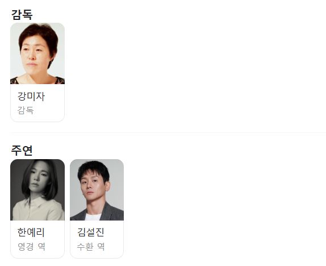
Task: Click the 김설진 card caption area
Action: 97,239
